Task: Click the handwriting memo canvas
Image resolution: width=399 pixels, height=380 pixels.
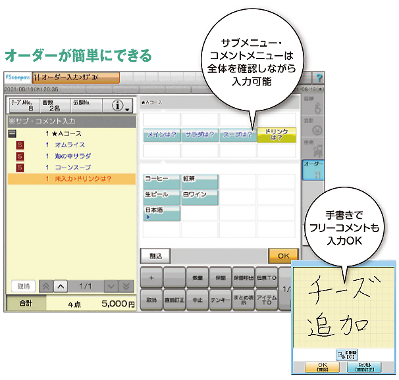Action: (344, 308)
